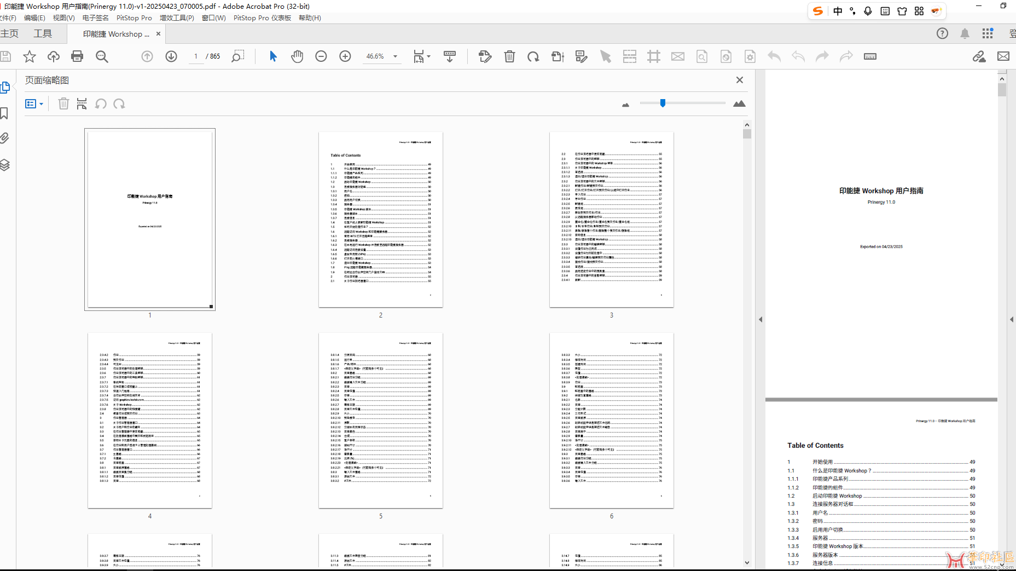Collapse the left pane with arrow handle
The height and width of the screenshot is (571, 1016).
click(760, 319)
